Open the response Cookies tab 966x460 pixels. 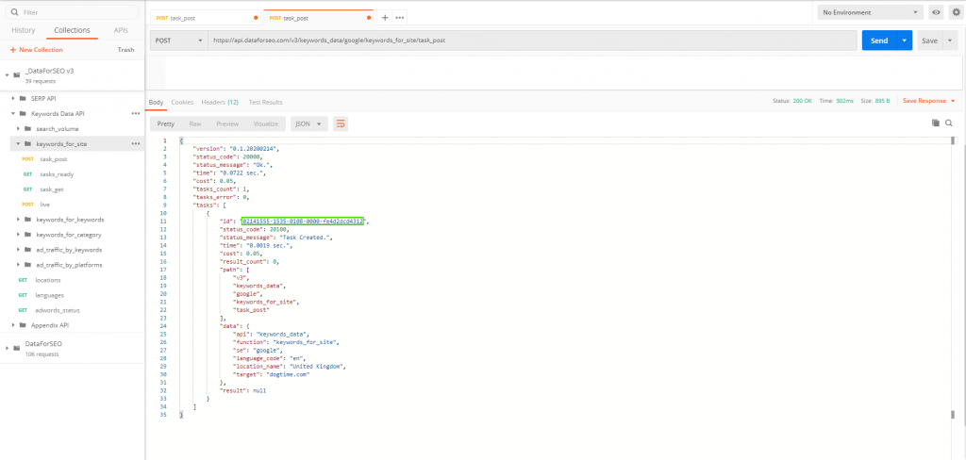tap(182, 102)
